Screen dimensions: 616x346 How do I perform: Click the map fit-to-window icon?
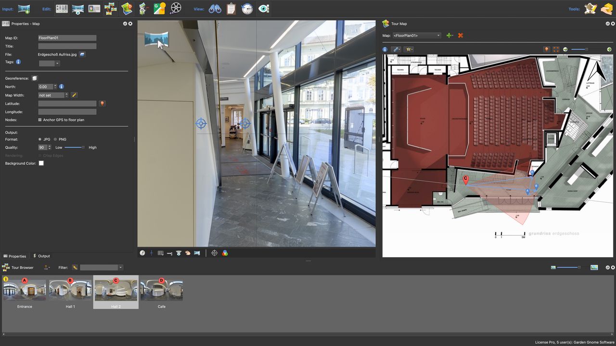(x=556, y=49)
